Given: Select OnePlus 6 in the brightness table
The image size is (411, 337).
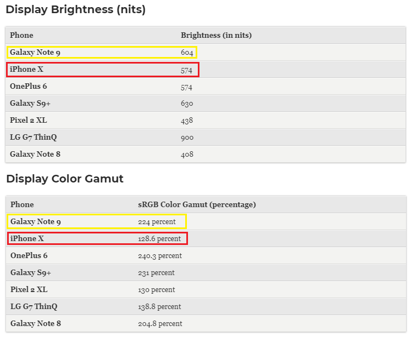Looking at the screenshot, I should point(28,86).
